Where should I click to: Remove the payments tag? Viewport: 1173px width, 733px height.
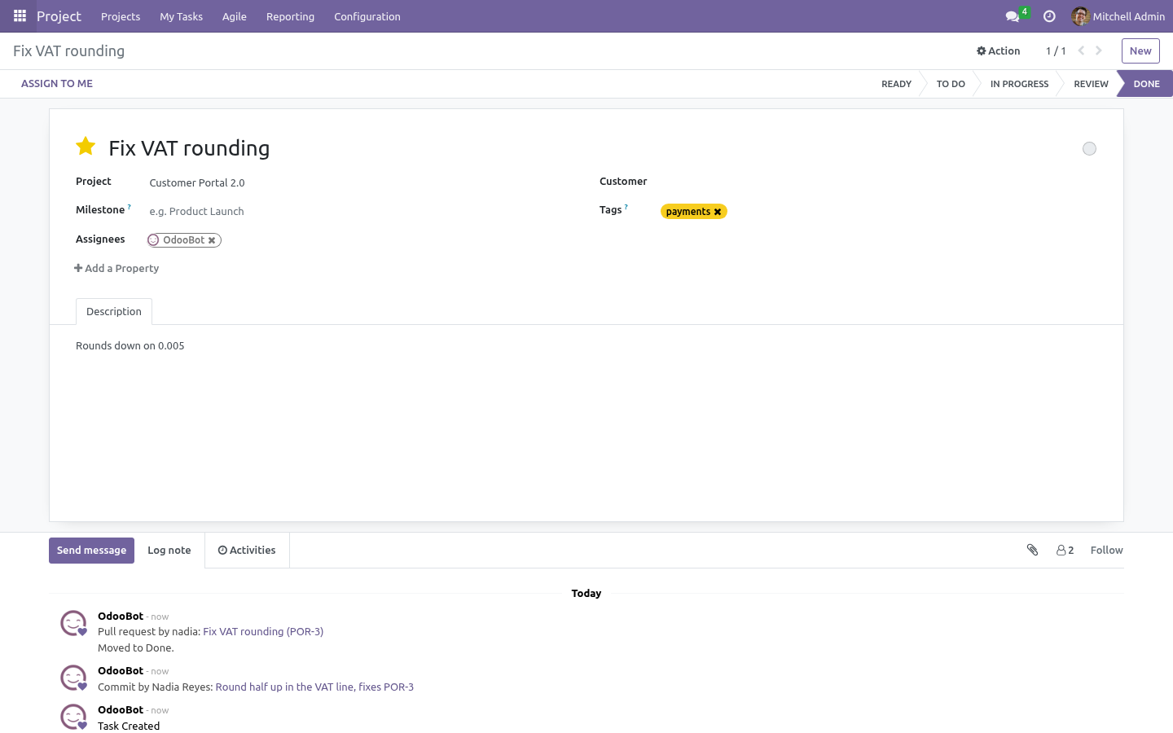pos(718,212)
